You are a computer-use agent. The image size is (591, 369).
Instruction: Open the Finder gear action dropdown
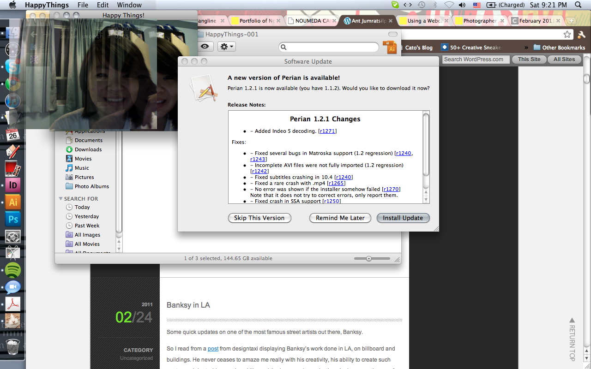(226, 47)
